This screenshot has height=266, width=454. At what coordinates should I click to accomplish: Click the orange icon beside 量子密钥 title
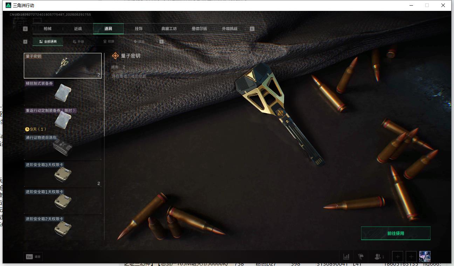tap(115, 56)
